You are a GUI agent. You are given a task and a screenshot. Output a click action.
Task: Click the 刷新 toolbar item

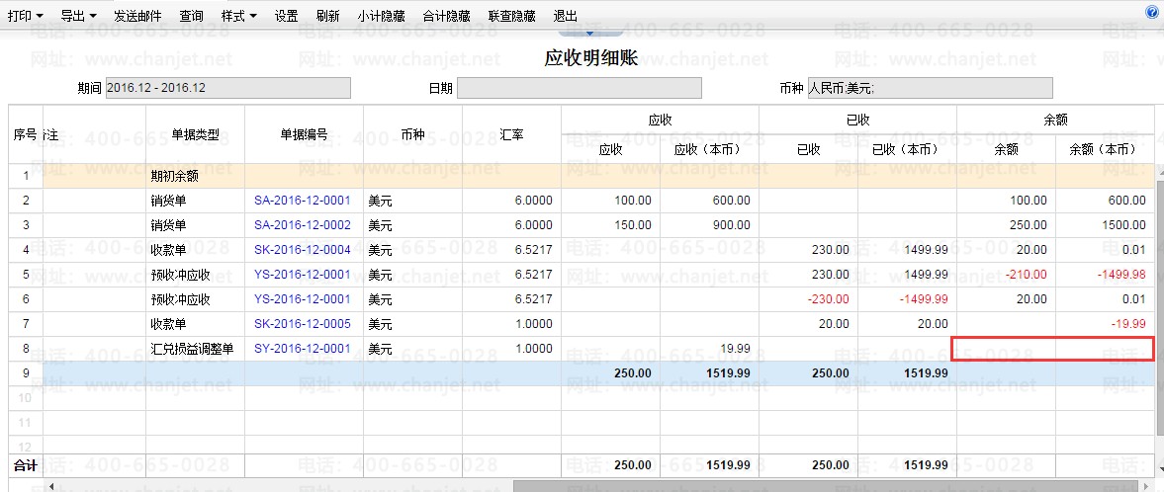327,16
